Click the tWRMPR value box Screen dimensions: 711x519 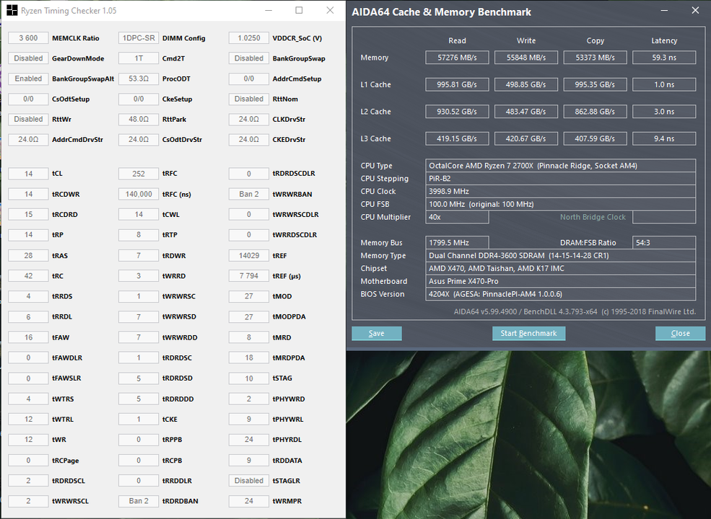(x=249, y=501)
